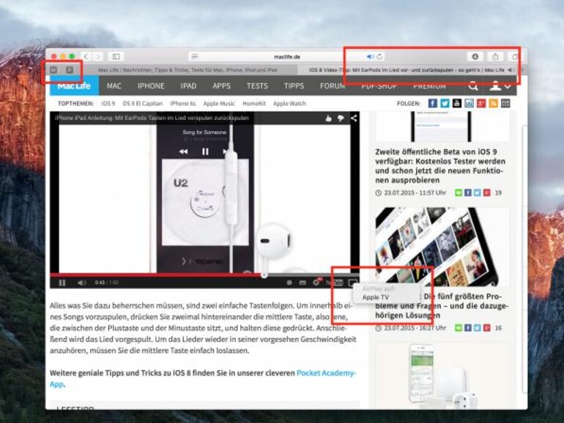The width and height of the screenshot is (564, 423).
Task: Open the PREMIUM navigation menu item
Action: pos(429,86)
